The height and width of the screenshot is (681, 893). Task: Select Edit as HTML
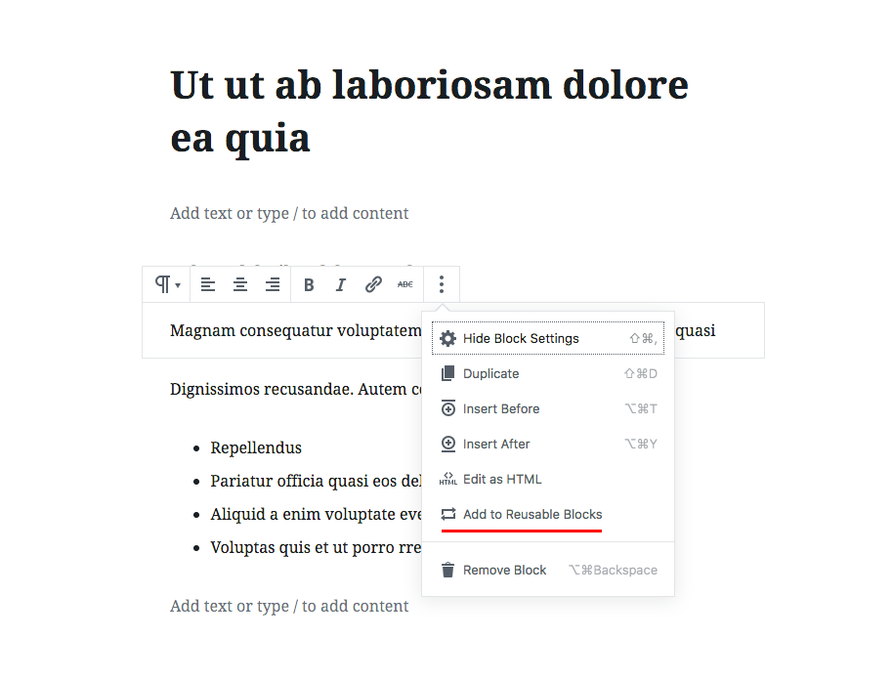point(548,480)
